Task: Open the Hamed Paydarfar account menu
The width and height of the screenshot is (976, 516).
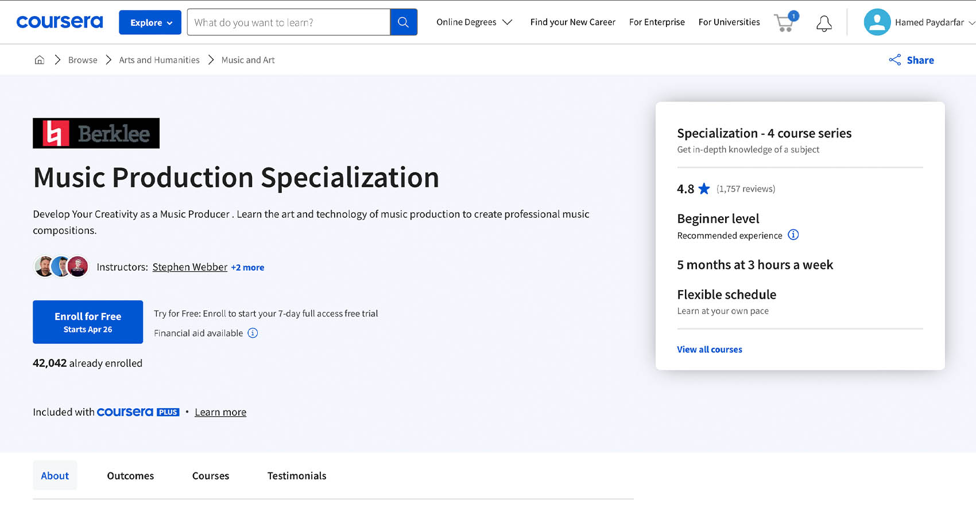Action: (934, 22)
